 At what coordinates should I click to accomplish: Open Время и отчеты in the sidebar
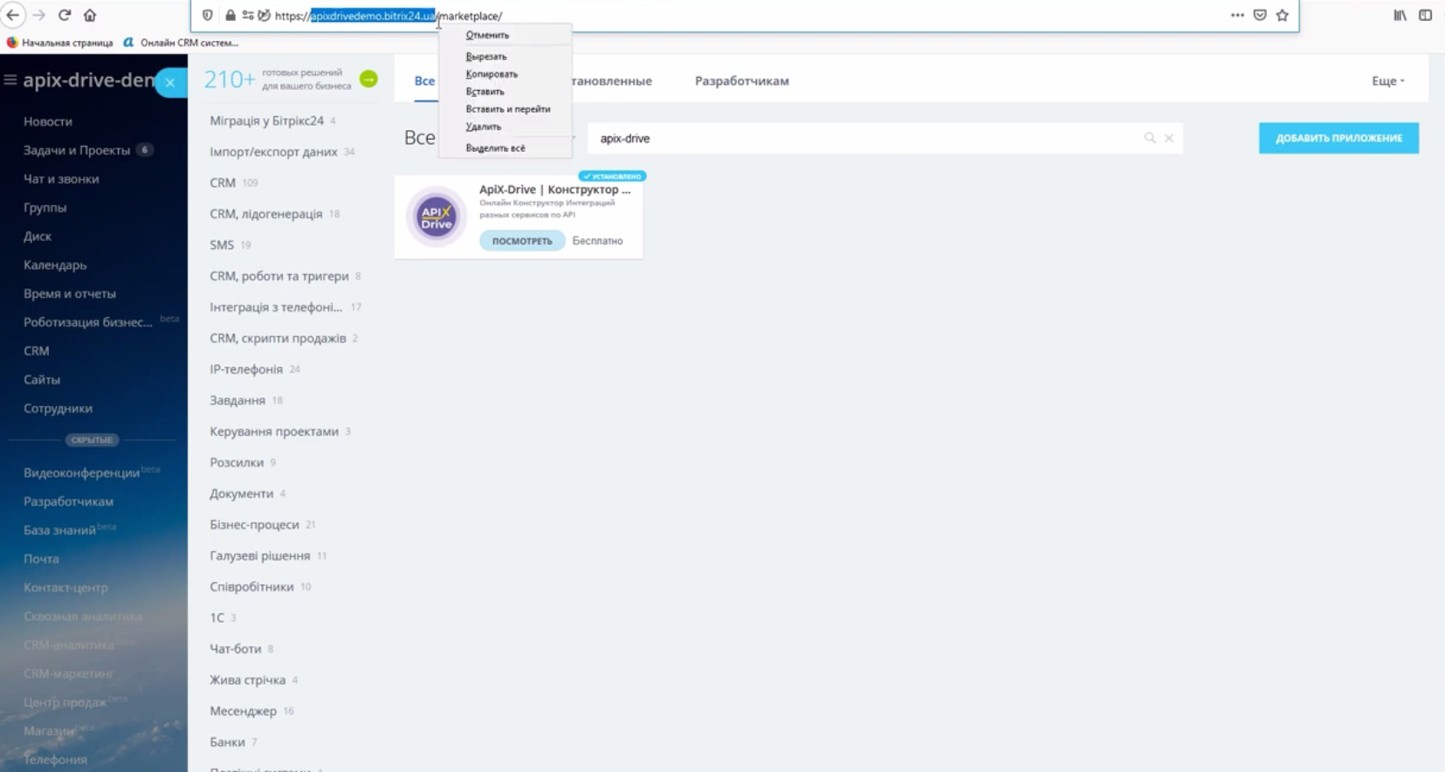70,294
